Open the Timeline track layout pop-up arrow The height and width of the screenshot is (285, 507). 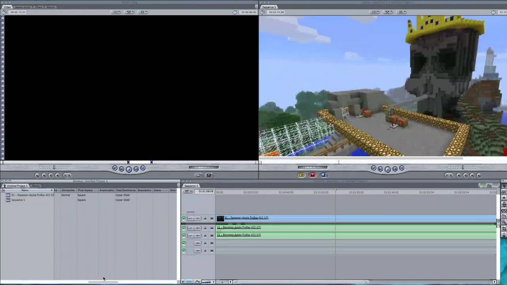pyautogui.click(x=214, y=282)
